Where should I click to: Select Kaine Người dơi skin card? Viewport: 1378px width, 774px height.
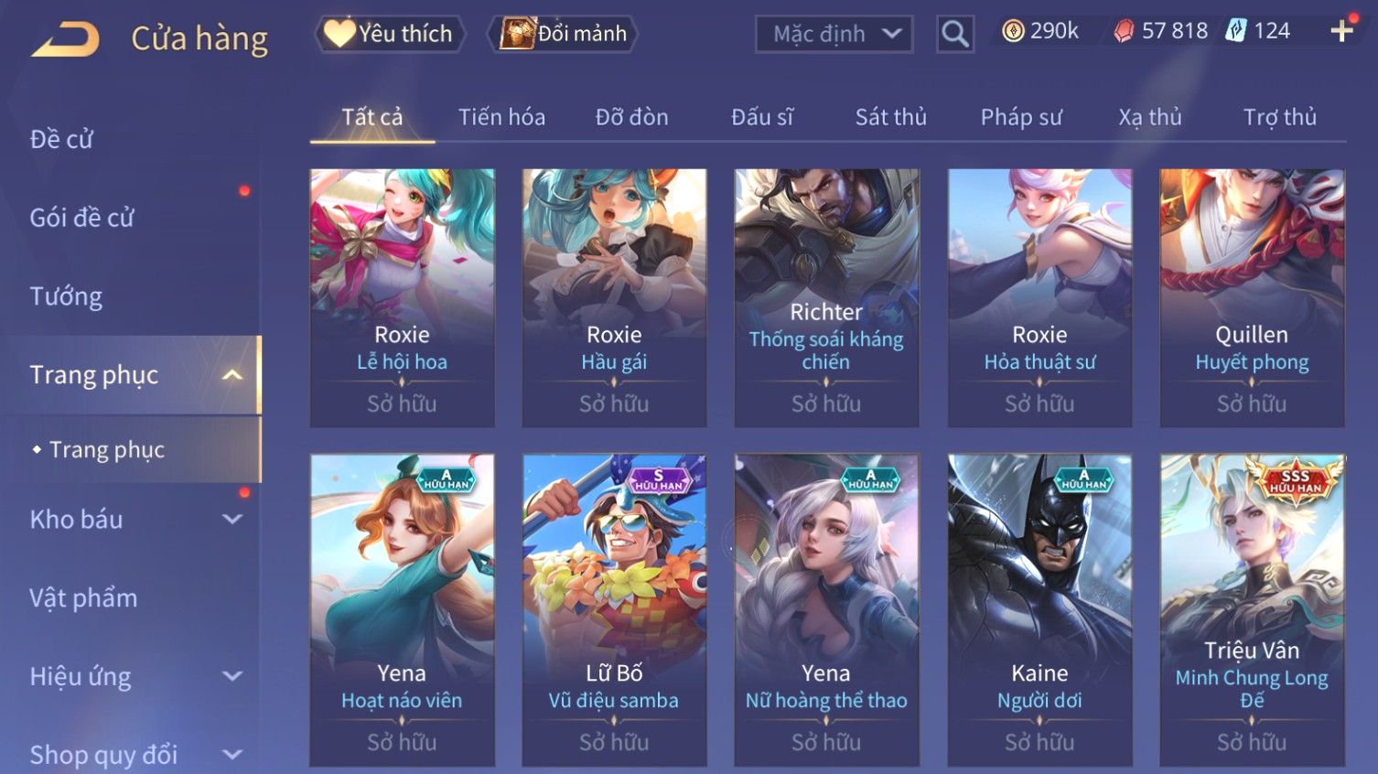click(1039, 610)
